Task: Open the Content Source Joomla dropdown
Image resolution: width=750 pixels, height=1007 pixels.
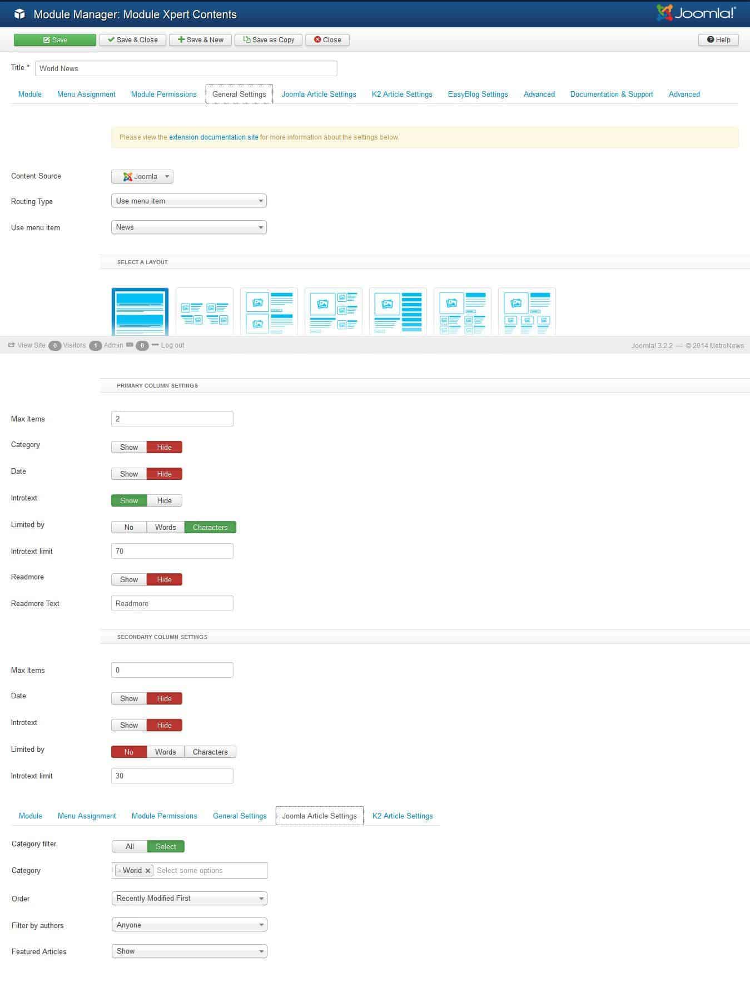Action: tap(142, 177)
